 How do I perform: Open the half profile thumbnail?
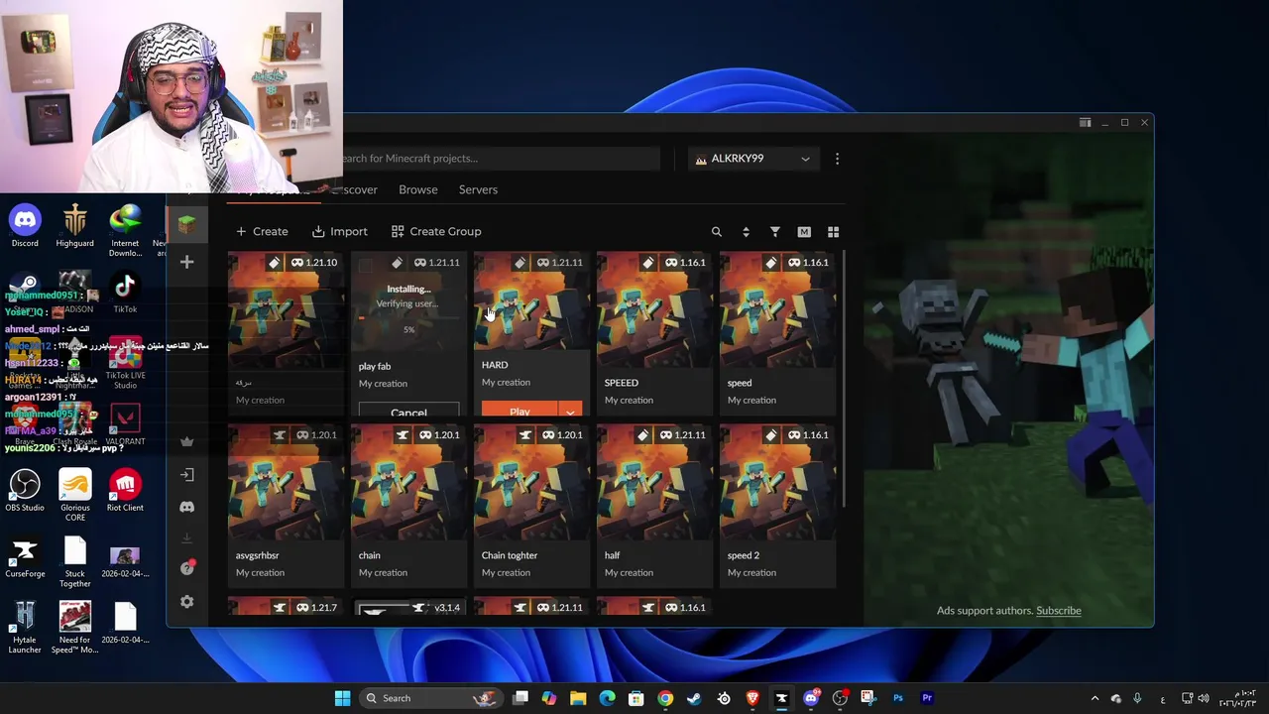pyautogui.click(x=654, y=482)
